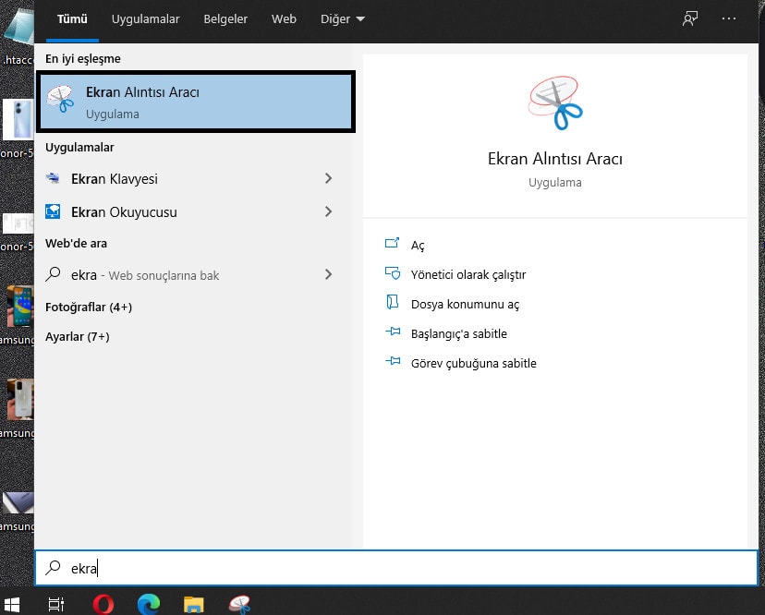
Task: Click the Snipping Tool taskbar icon
Action: tap(240, 604)
